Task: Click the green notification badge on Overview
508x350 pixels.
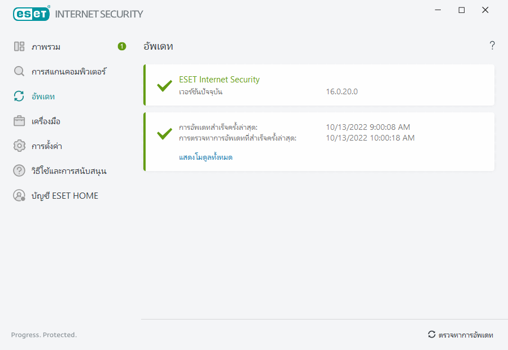Action: (x=122, y=46)
